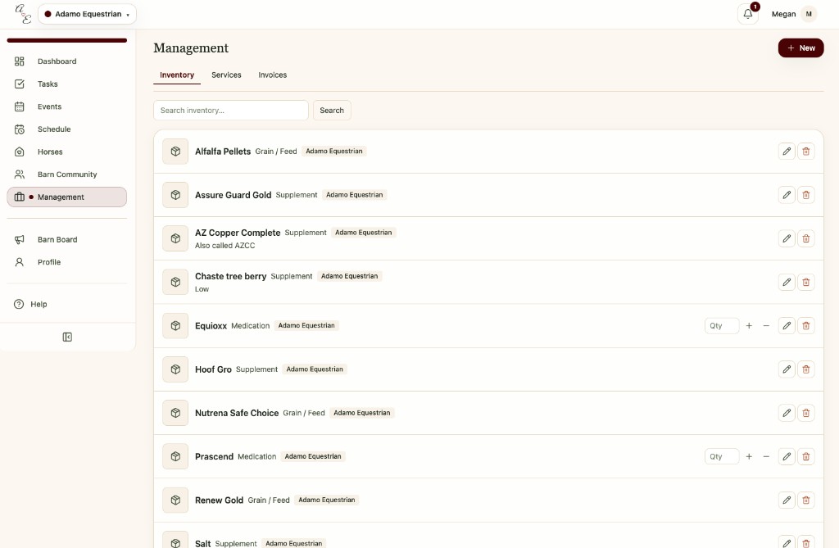
Task: Open Barn Board in the sidebar
Action: (67, 240)
